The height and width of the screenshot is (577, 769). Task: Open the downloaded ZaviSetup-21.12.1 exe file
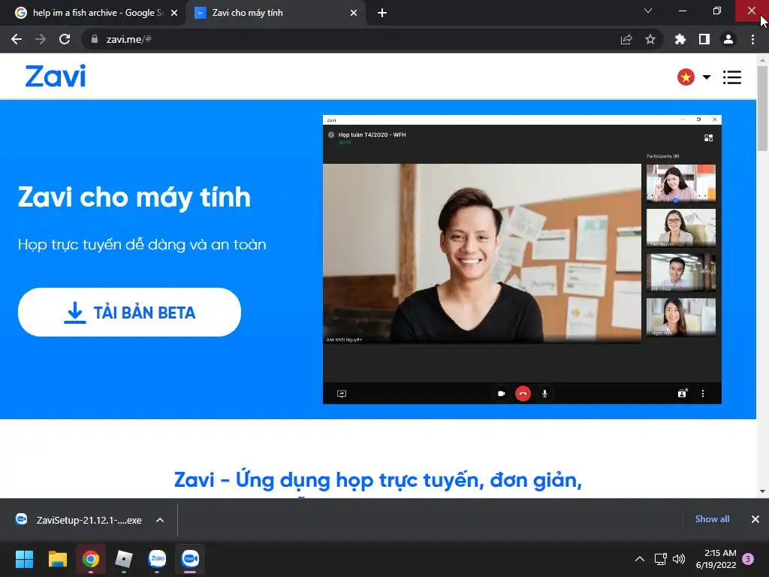coord(80,520)
